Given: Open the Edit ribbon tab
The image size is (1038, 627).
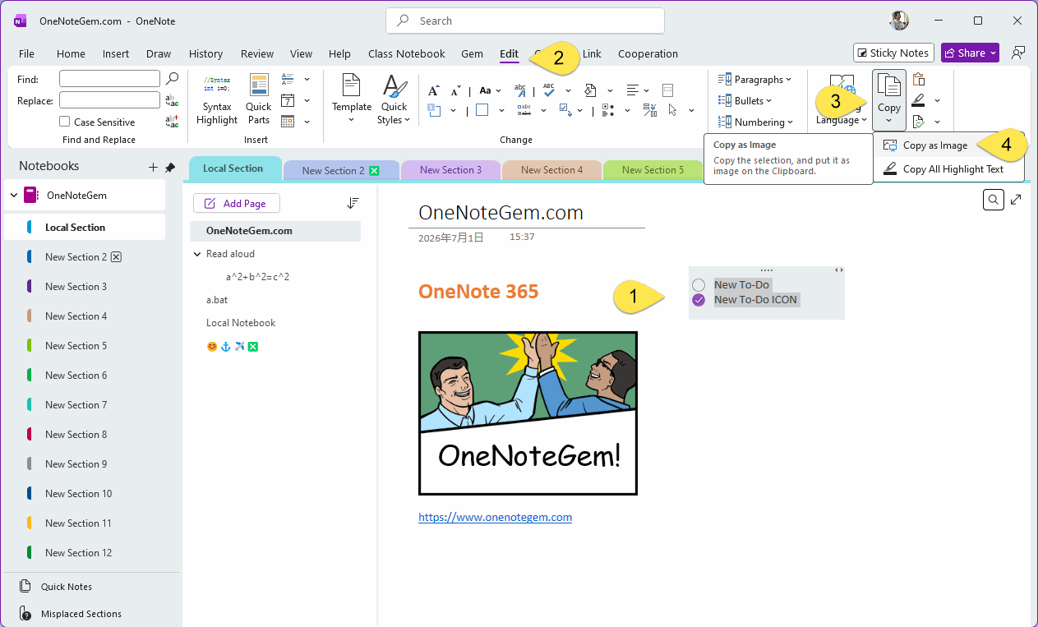Looking at the screenshot, I should click(x=509, y=53).
